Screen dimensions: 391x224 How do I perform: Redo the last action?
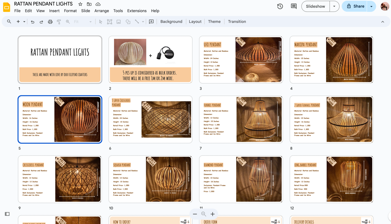(x=41, y=21)
